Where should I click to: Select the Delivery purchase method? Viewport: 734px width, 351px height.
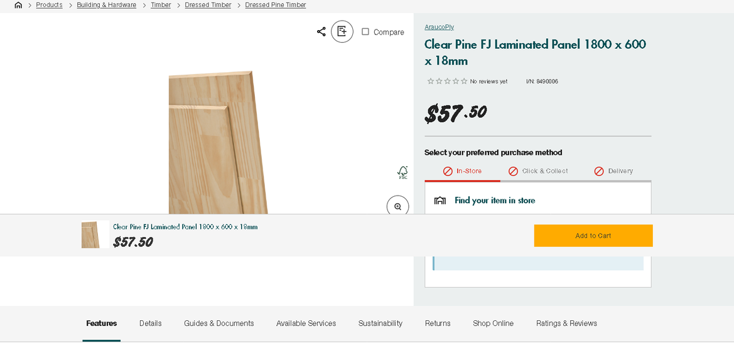[613, 171]
